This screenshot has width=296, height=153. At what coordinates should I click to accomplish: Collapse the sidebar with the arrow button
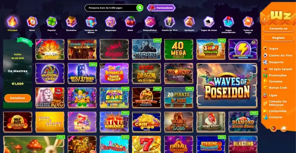[265, 19]
